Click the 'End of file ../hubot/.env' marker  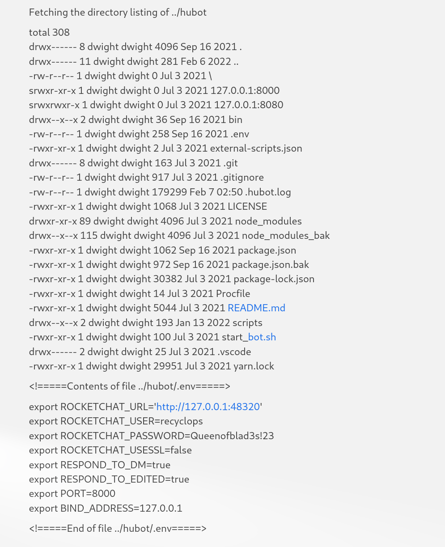118,528
